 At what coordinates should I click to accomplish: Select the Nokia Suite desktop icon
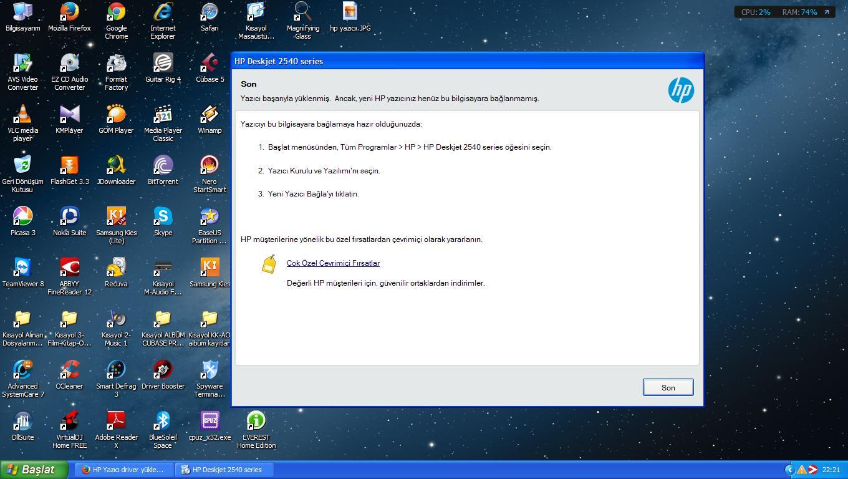[69, 221]
